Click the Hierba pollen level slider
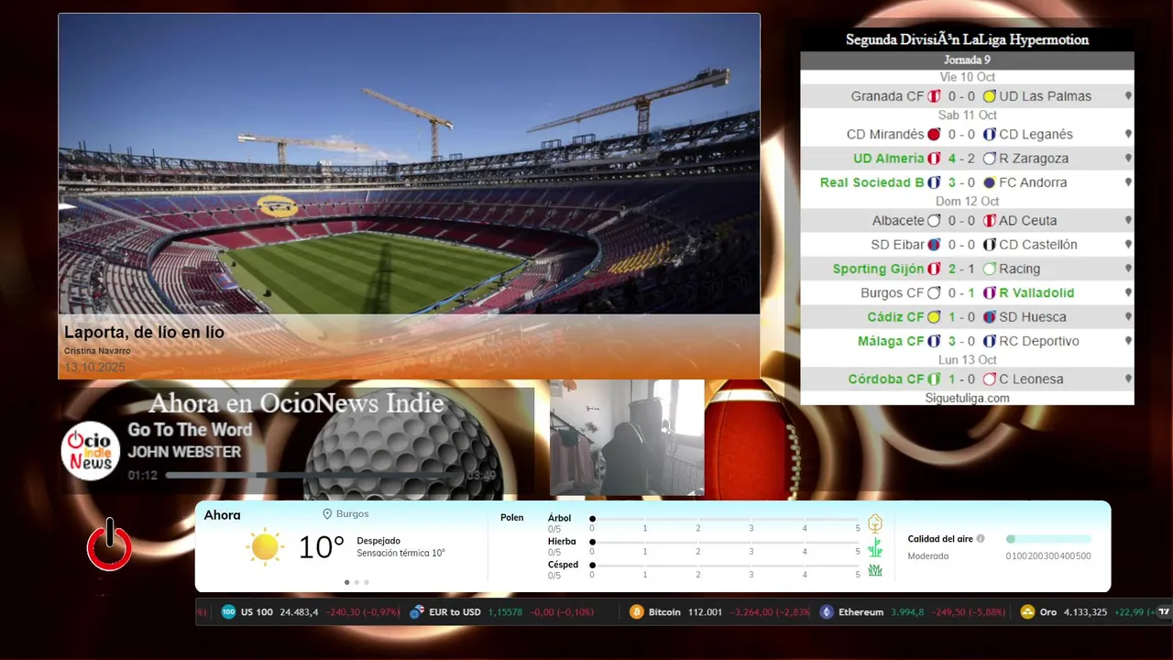This screenshot has width=1173, height=660. point(725,543)
